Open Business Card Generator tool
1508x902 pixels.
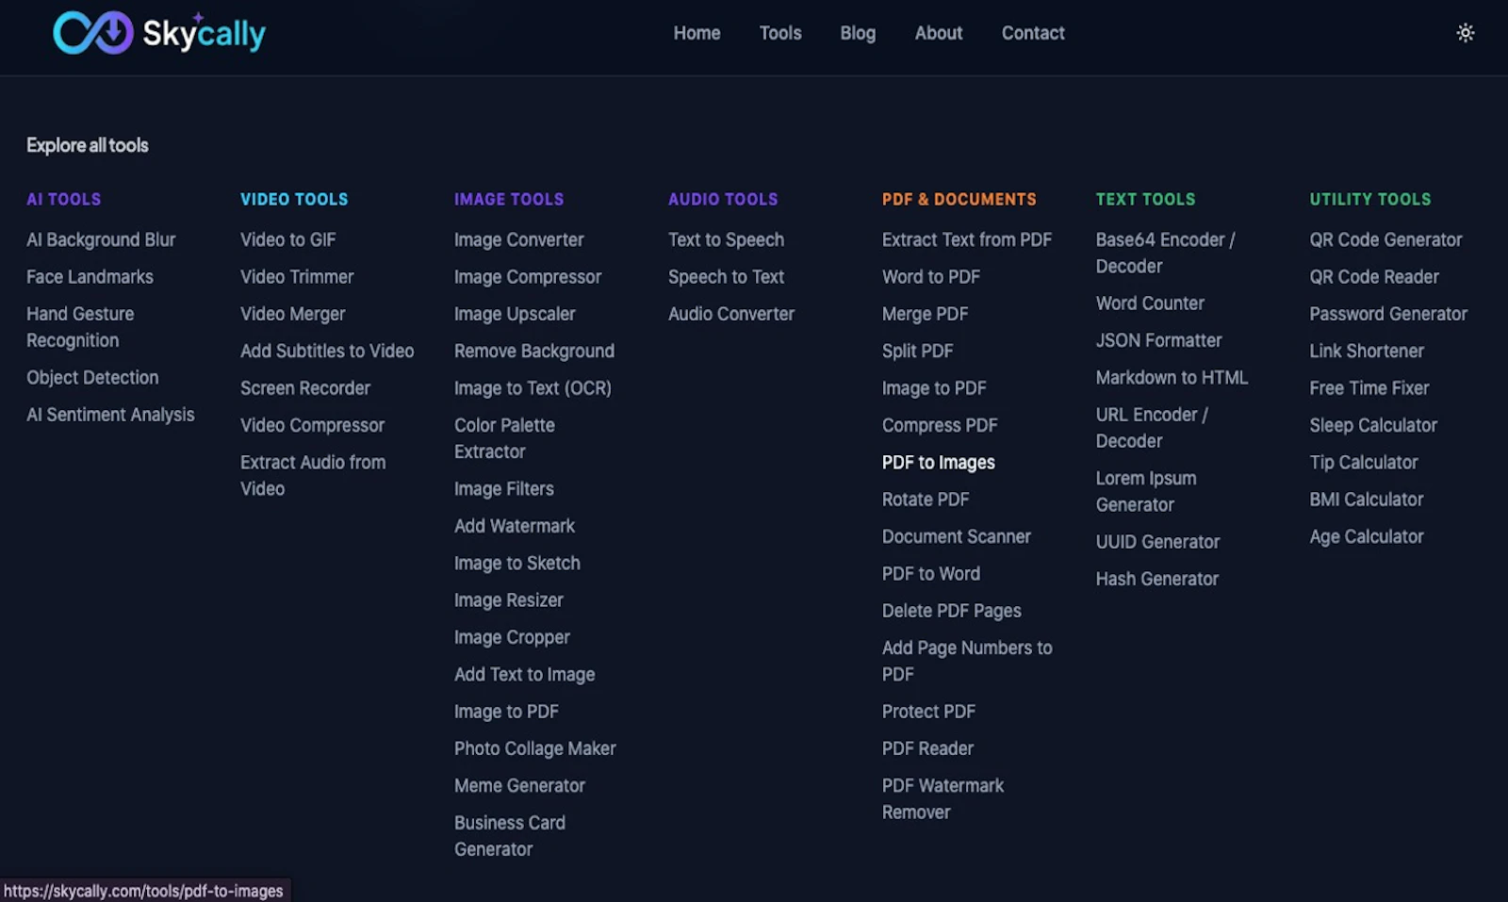[x=510, y=836]
